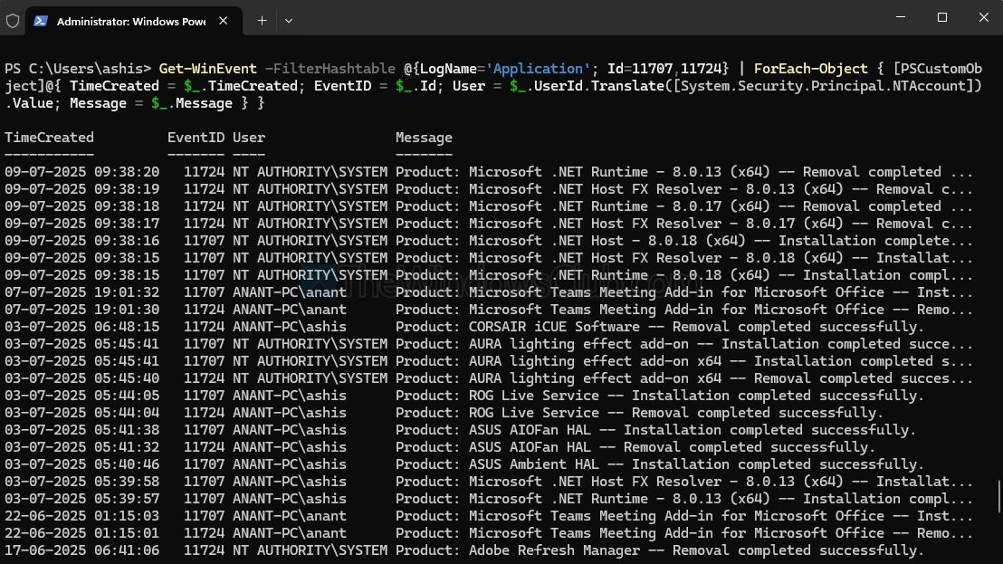Image resolution: width=1003 pixels, height=564 pixels.
Task: Click the vertical scrollbar thumb
Action: [x=998, y=496]
